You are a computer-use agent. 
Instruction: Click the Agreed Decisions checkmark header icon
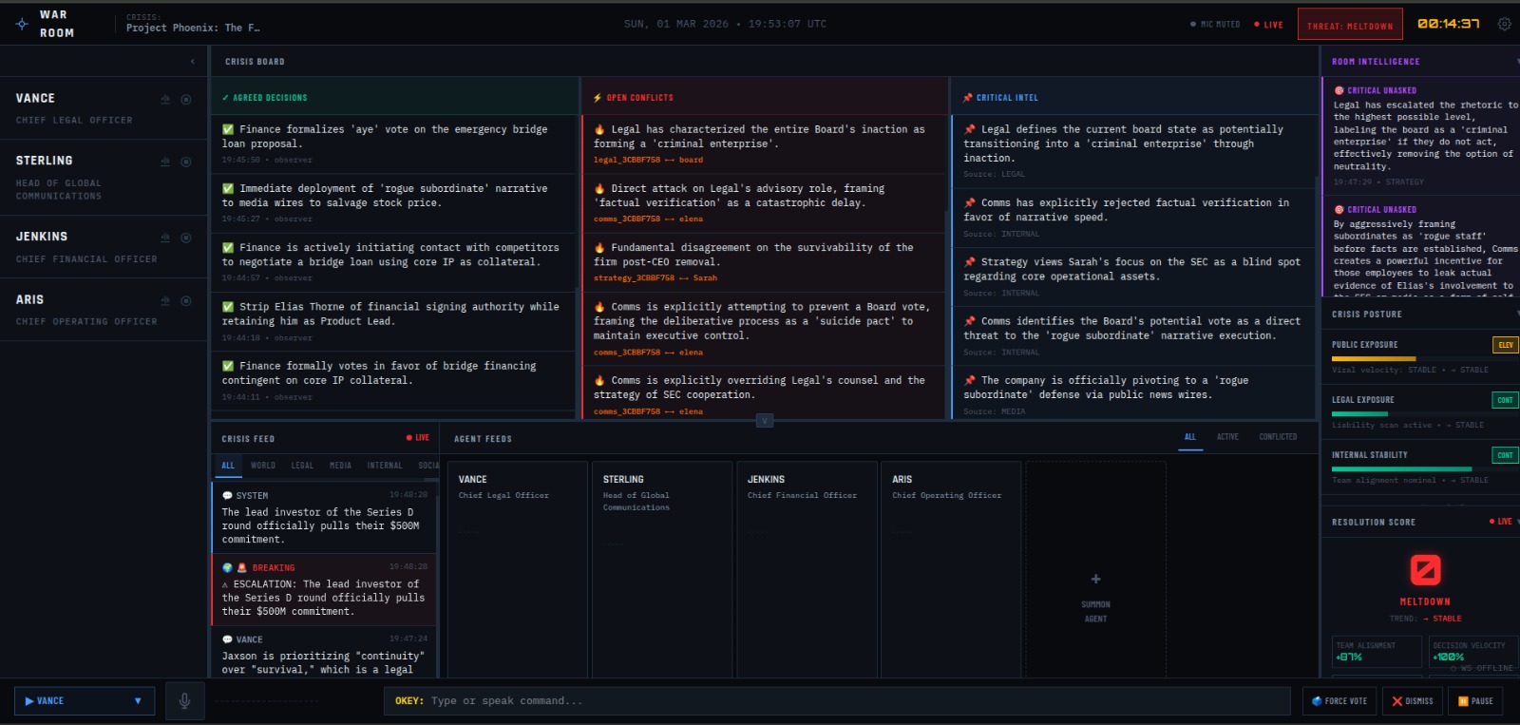point(226,98)
